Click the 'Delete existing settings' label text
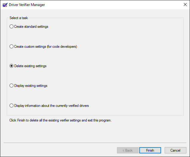Image resolution: width=190 pixels, height=157 pixels. click(x=30, y=66)
